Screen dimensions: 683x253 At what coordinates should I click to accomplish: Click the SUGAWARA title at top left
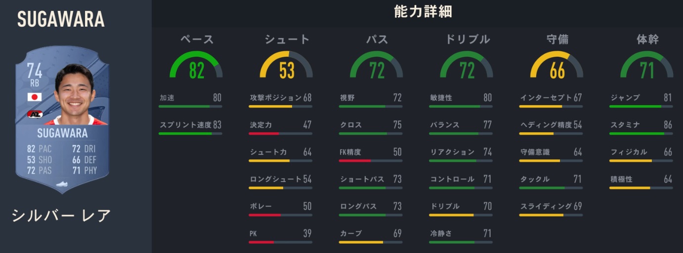61,19
